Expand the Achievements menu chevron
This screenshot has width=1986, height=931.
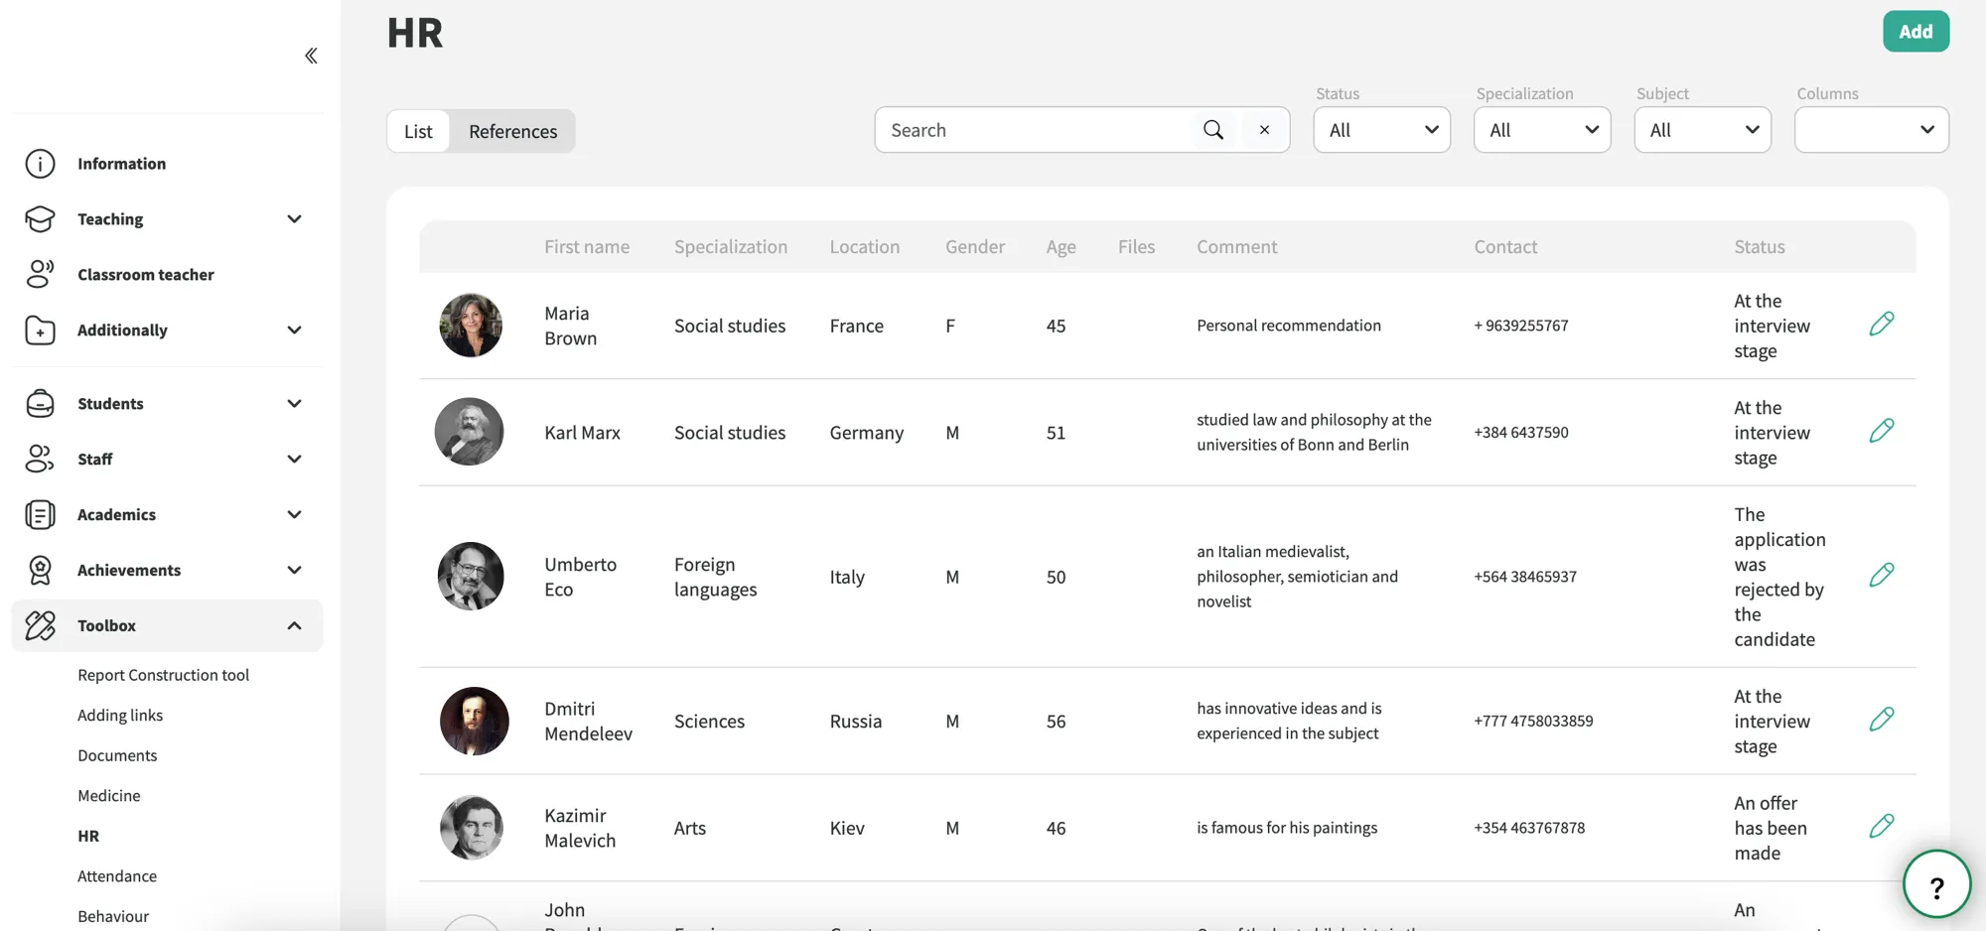(x=294, y=571)
